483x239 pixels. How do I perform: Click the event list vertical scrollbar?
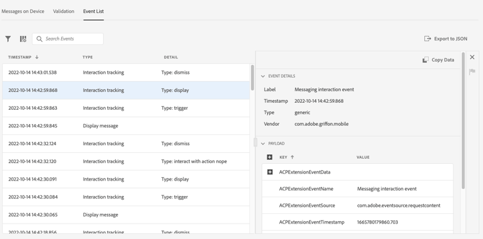252,77
